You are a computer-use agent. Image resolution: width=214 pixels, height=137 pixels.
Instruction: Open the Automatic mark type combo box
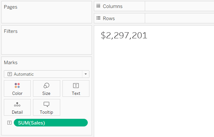pyautogui.click(x=46, y=74)
